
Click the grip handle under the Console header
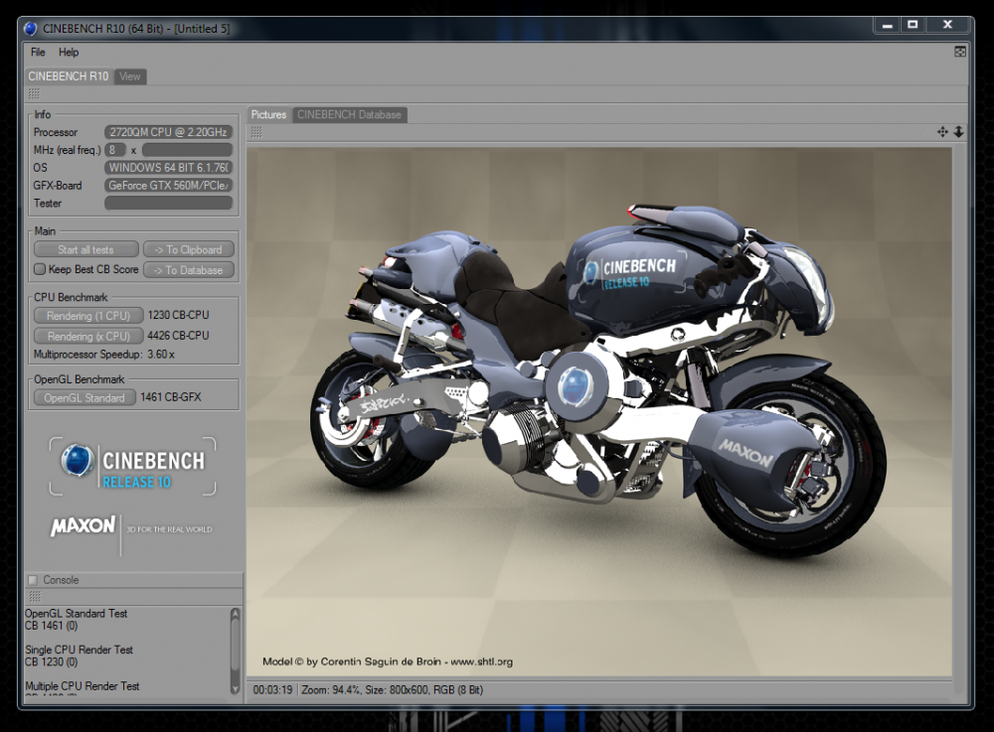click(34, 596)
